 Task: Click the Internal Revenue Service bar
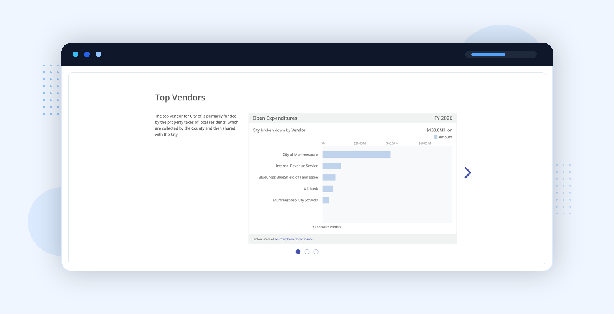(x=332, y=166)
